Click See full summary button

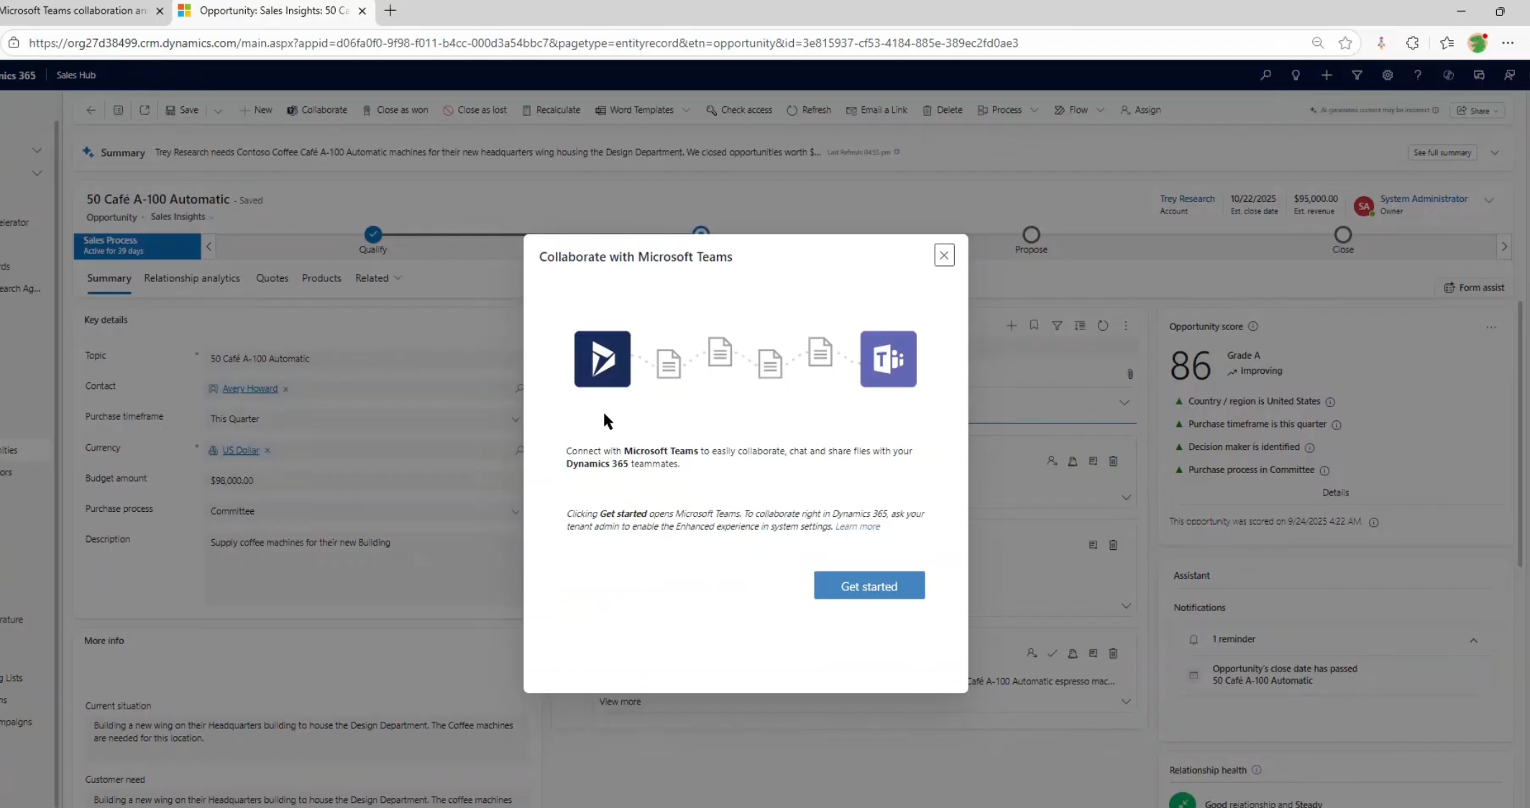pyautogui.click(x=1442, y=152)
